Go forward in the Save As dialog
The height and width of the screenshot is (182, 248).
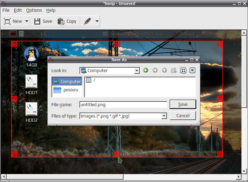(x=155, y=70)
